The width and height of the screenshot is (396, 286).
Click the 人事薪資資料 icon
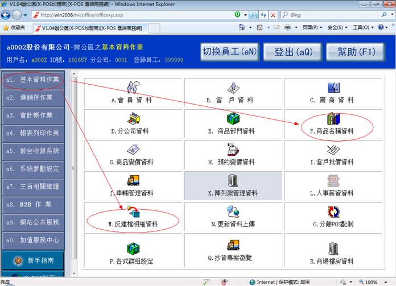333,181
